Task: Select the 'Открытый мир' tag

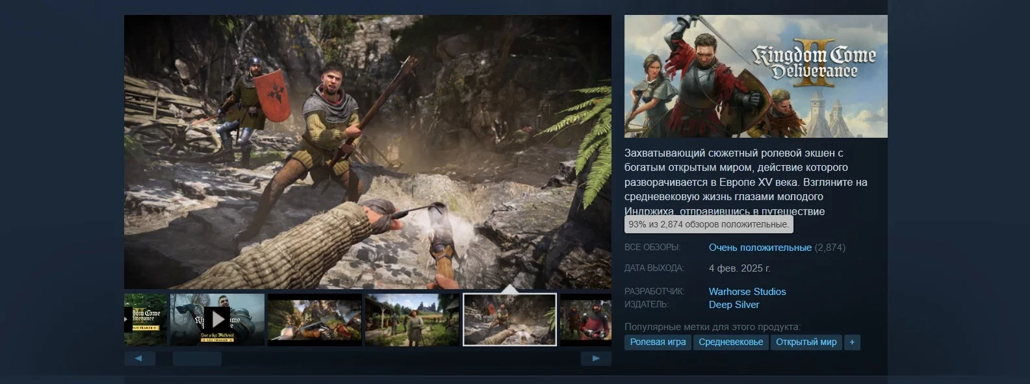Action: 806,342
